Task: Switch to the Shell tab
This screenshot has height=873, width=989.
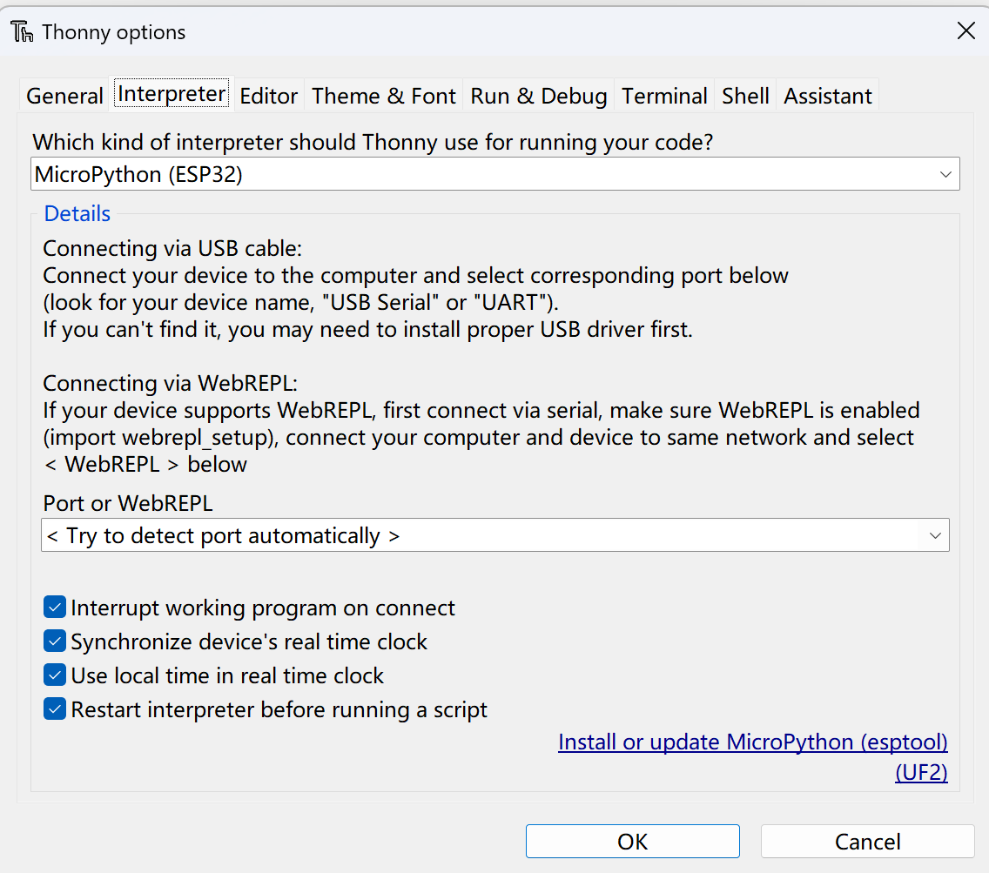Action: point(745,96)
